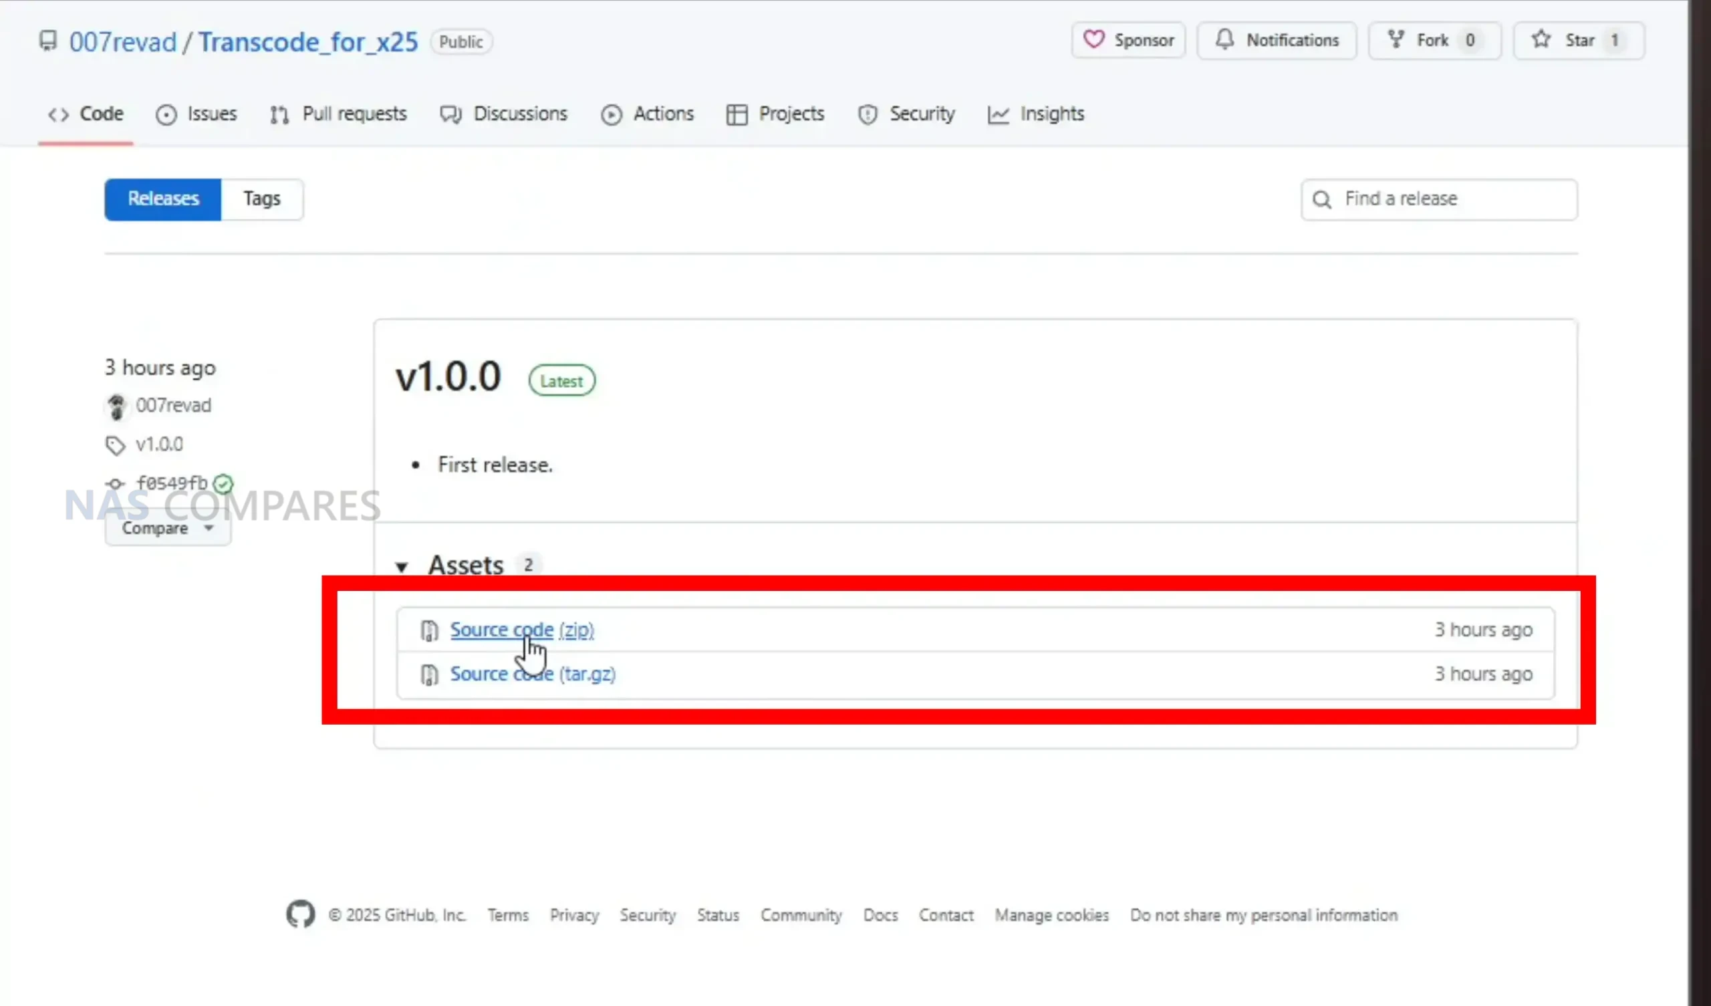The image size is (1711, 1006).
Task: Star the repository
Action: pyautogui.click(x=1579, y=40)
